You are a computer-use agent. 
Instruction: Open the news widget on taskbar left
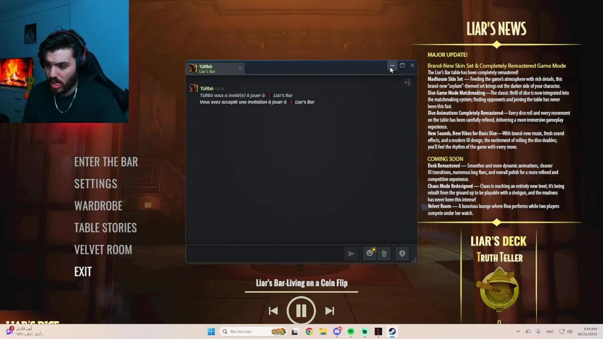[24, 331]
